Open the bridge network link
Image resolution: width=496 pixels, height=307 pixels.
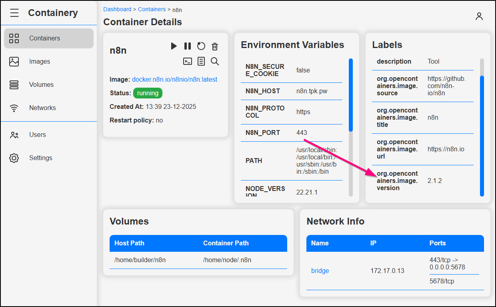pyautogui.click(x=320, y=271)
